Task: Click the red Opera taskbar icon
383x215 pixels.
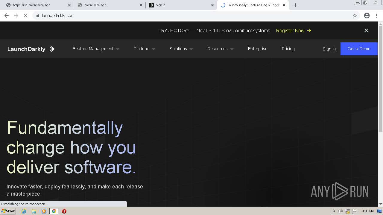Action: tap(64, 211)
